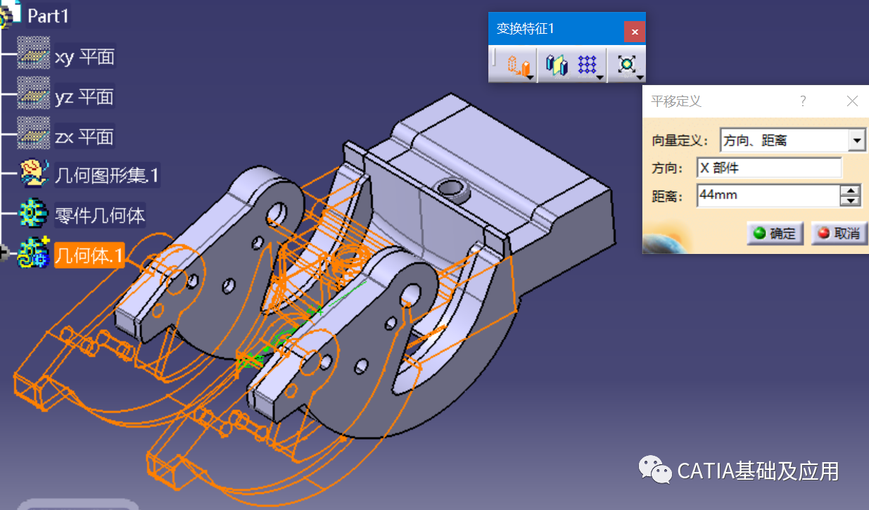Open the Rectangular Pattern flyout arrow
This screenshot has width=869, height=510.
coord(600,77)
